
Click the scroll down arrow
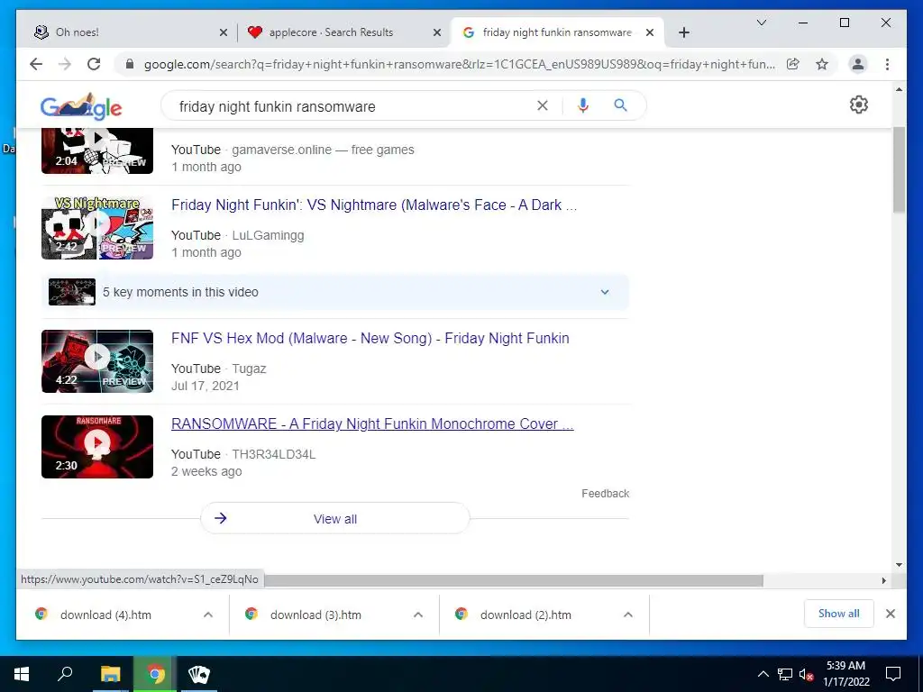pyautogui.click(x=899, y=565)
